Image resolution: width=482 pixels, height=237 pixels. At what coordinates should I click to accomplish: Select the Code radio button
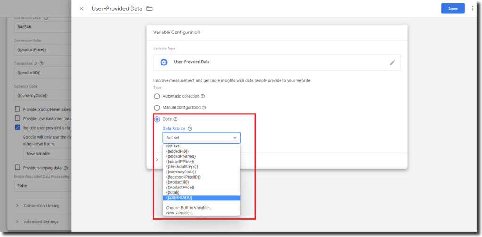point(157,119)
